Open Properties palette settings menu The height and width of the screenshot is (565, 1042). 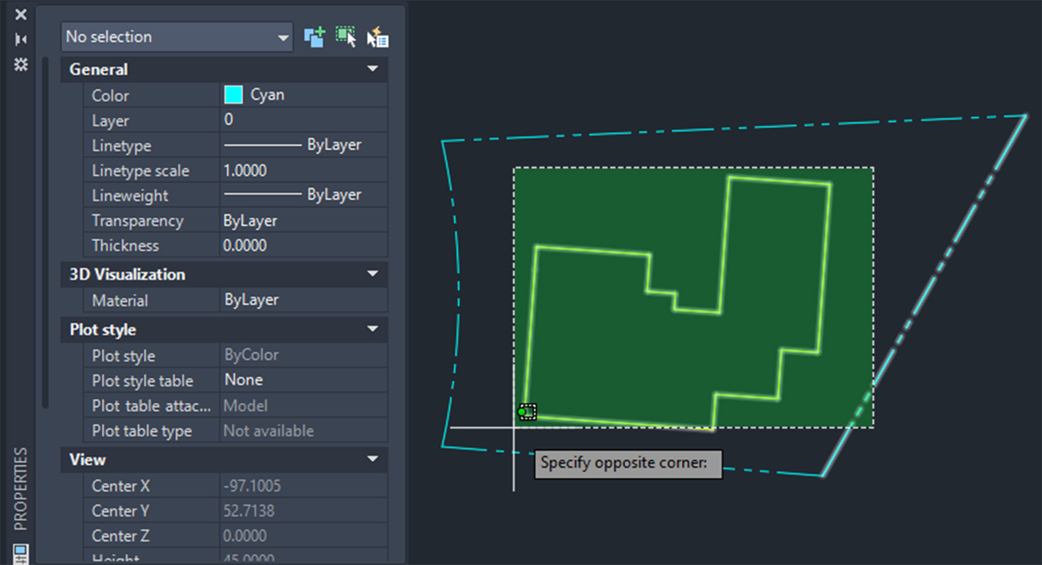pos(21,65)
